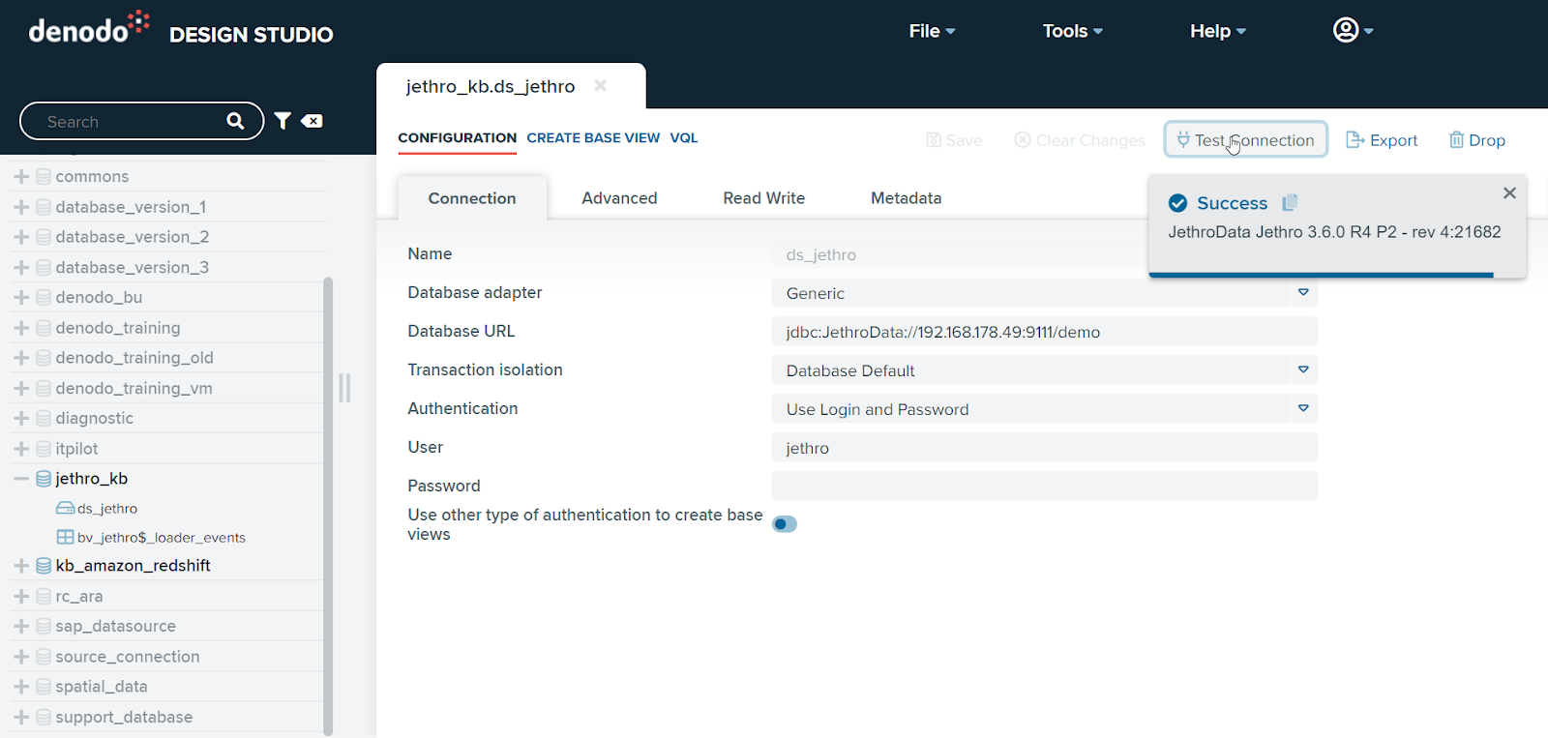Expand the database_version_3 node
Screen dimensions: 1548x738
coord(21,268)
